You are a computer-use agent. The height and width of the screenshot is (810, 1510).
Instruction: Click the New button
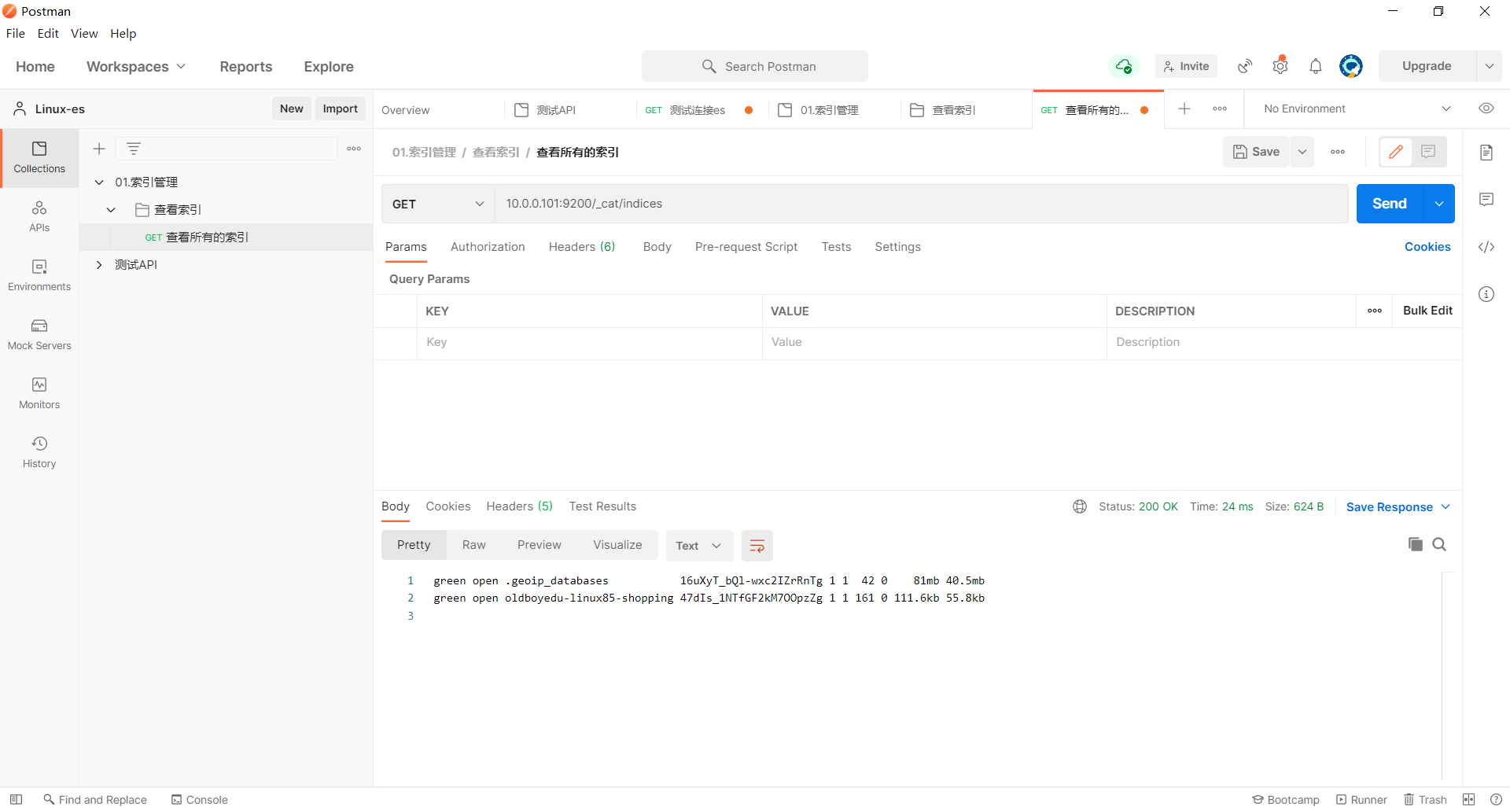[x=292, y=109]
